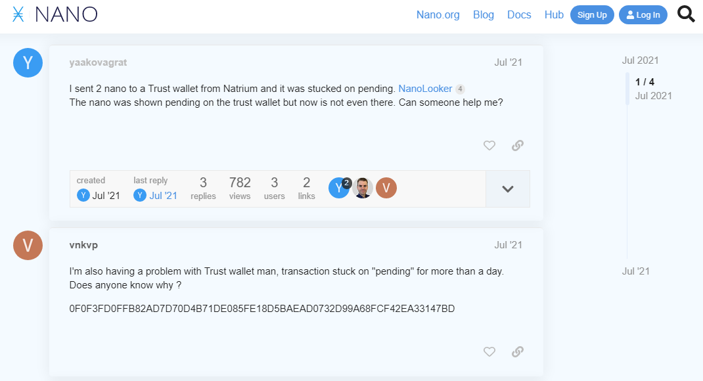This screenshot has width=703, height=381.
Task: Open Docs in top navigation
Action: point(519,15)
